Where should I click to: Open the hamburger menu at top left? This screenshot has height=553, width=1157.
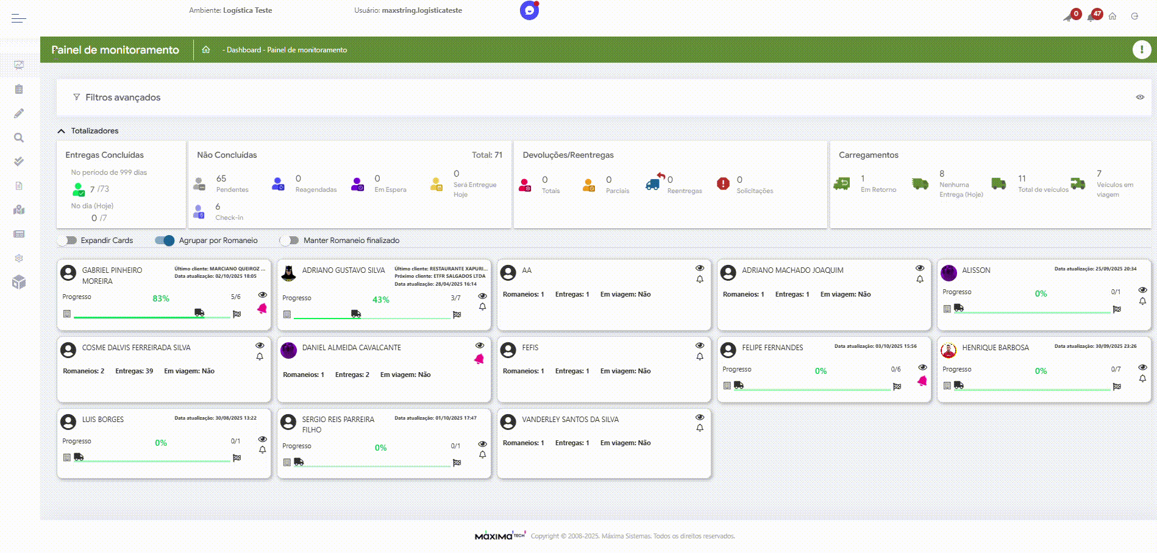tap(18, 18)
